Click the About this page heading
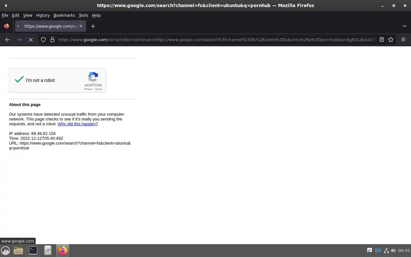Screen dimensions: 411x257 pyautogui.click(x=25, y=105)
